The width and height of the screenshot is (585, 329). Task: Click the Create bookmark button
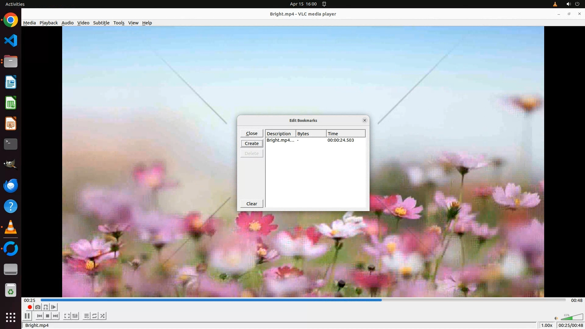[252, 143]
